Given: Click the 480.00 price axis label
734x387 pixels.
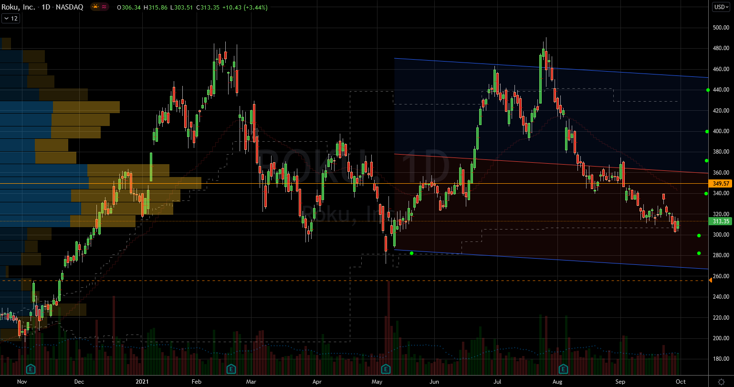Looking at the screenshot, I should click(x=721, y=48).
